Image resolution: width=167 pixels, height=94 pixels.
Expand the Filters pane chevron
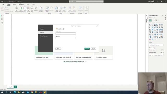pyautogui.click(x=147, y=16)
